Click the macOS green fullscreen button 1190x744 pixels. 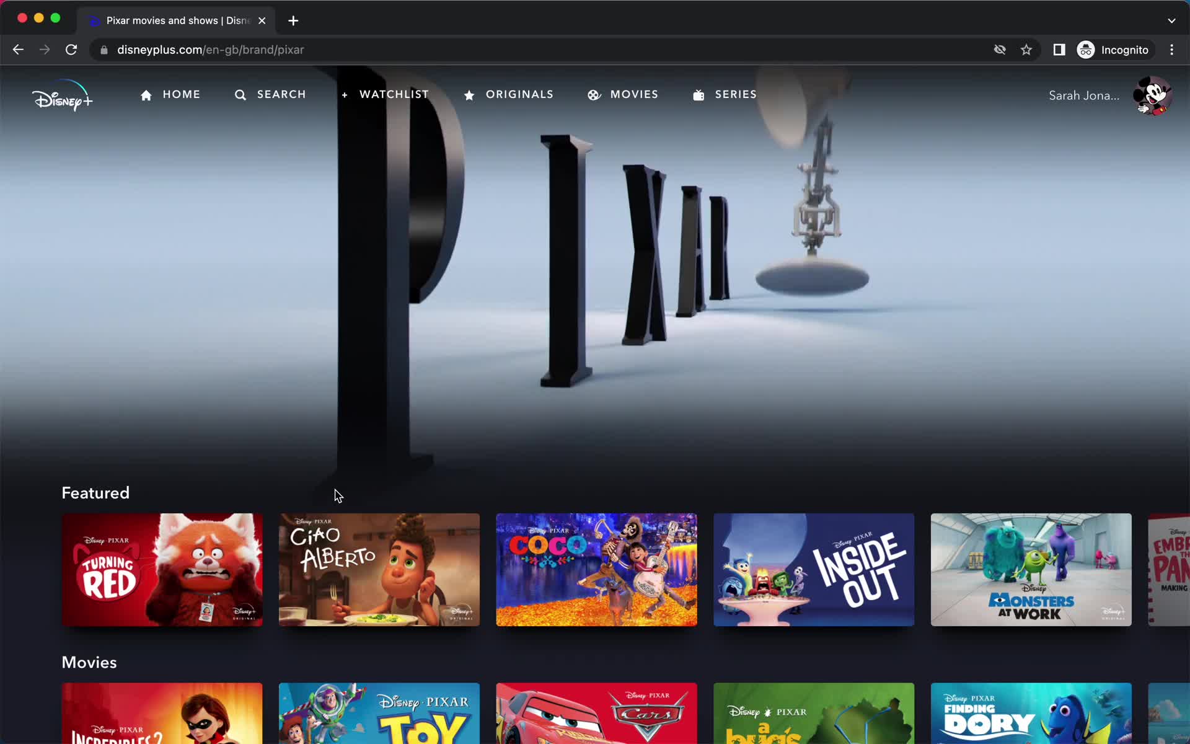pyautogui.click(x=55, y=18)
